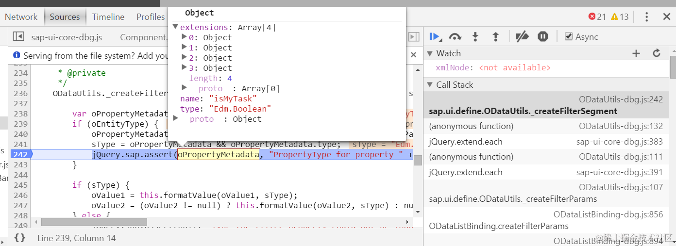Screen dimensions: 676x246
Task: Collapse the extensions array in popup
Action: coord(175,27)
